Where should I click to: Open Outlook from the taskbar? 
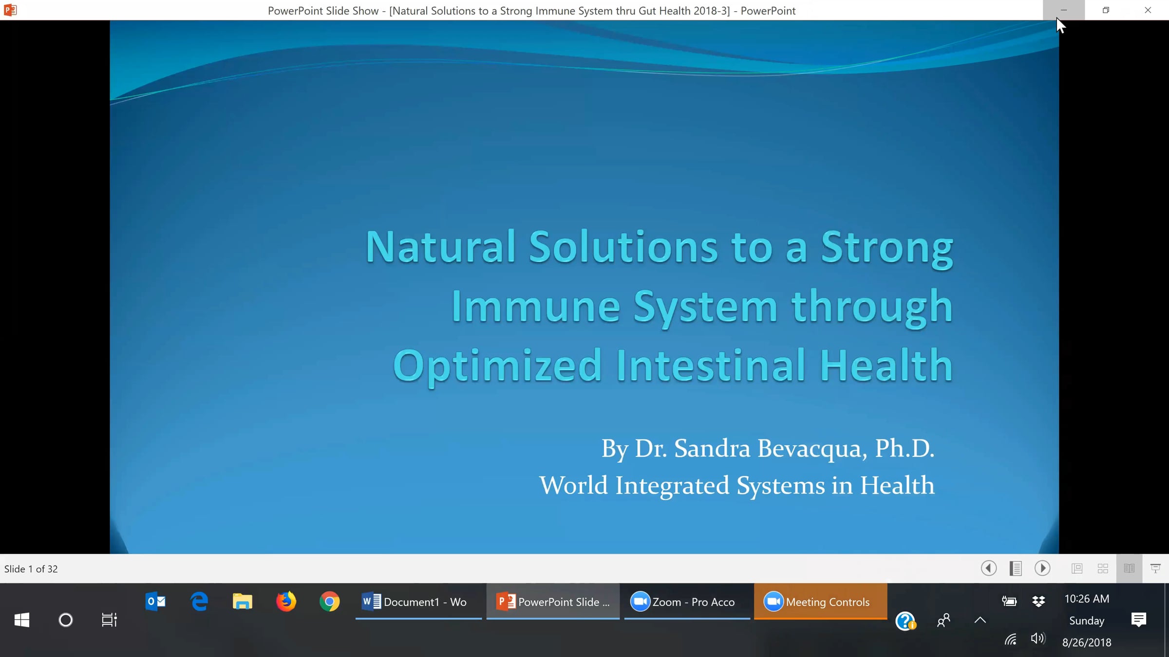point(155,602)
